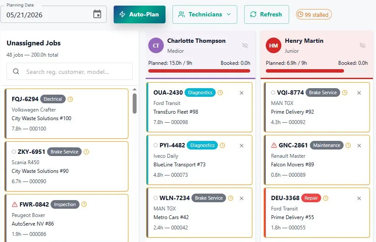Viewport: 376px width, 242px height.
Task: Click BlueLine Transport #73 customer text
Action: click(x=179, y=165)
